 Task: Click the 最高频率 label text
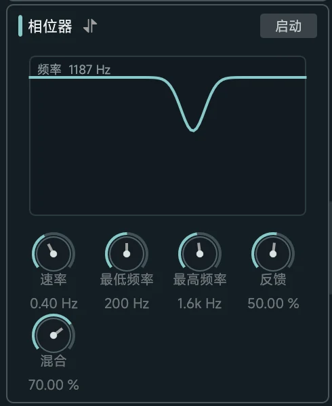tap(200, 280)
